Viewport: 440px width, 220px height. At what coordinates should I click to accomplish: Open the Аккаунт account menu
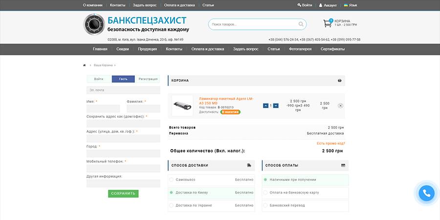point(328,5)
